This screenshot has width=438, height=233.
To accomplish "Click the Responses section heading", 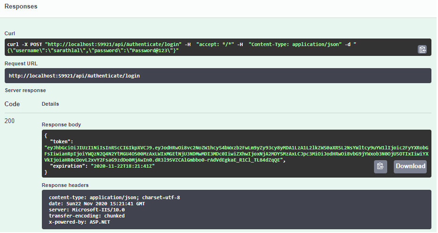I will 21,7.
